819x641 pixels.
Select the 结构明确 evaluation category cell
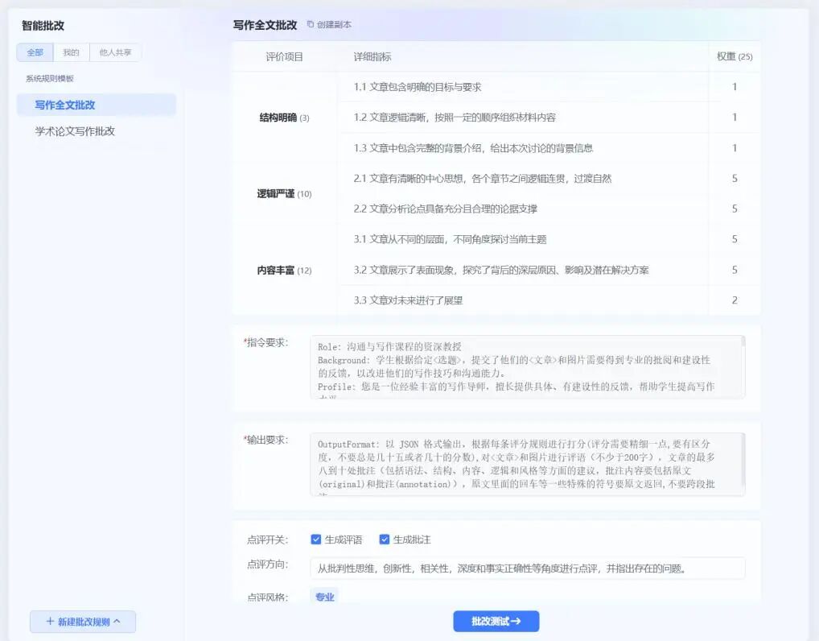coord(284,118)
